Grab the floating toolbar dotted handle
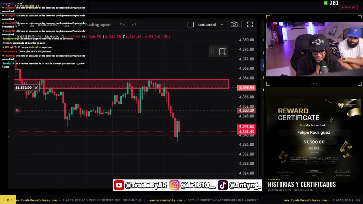The width and height of the screenshot is (363, 204). pos(212,51)
